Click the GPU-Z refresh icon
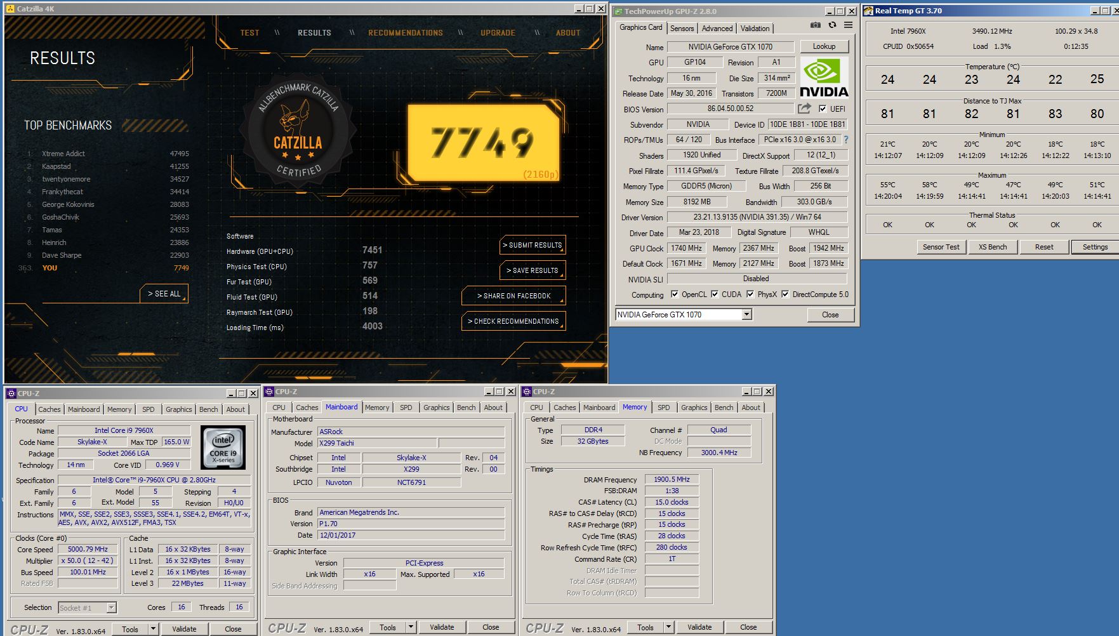This screenshot has height=636, width=1119. point(832,25)
